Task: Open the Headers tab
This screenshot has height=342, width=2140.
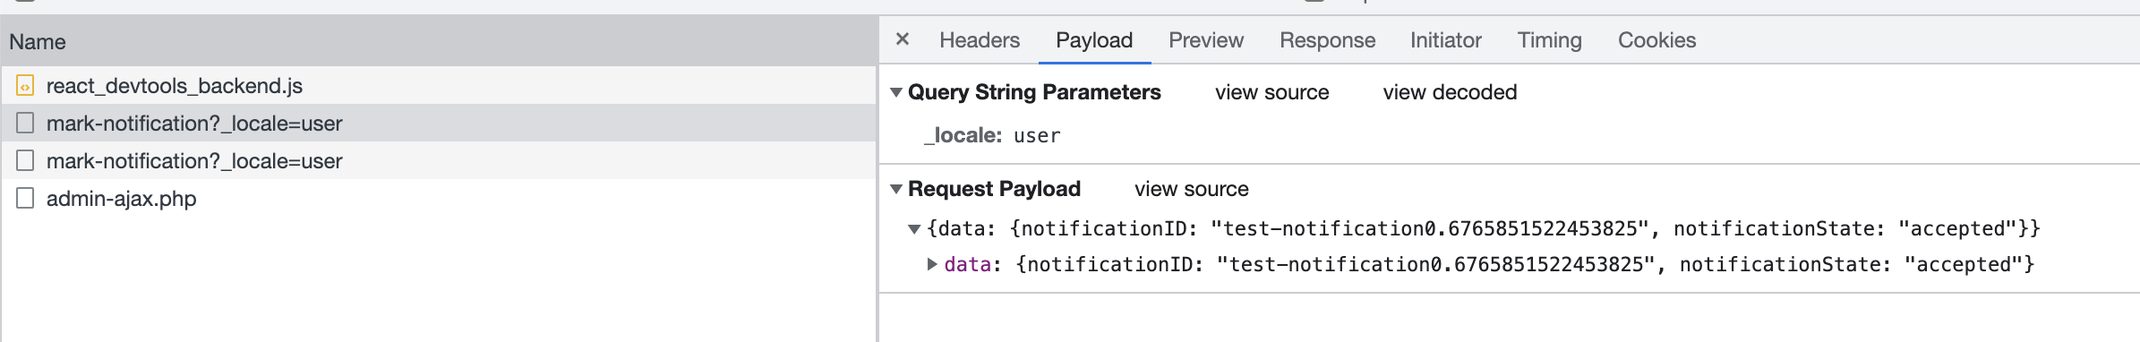Action: click(x=980, y=40)
